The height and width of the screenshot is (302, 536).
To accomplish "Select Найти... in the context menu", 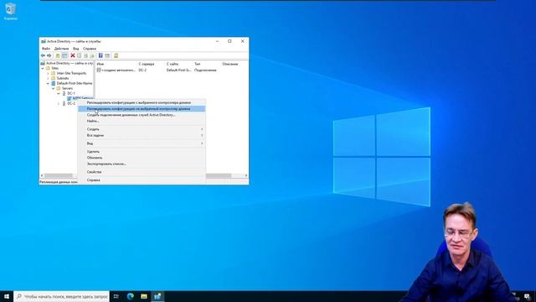I will 142,121.
